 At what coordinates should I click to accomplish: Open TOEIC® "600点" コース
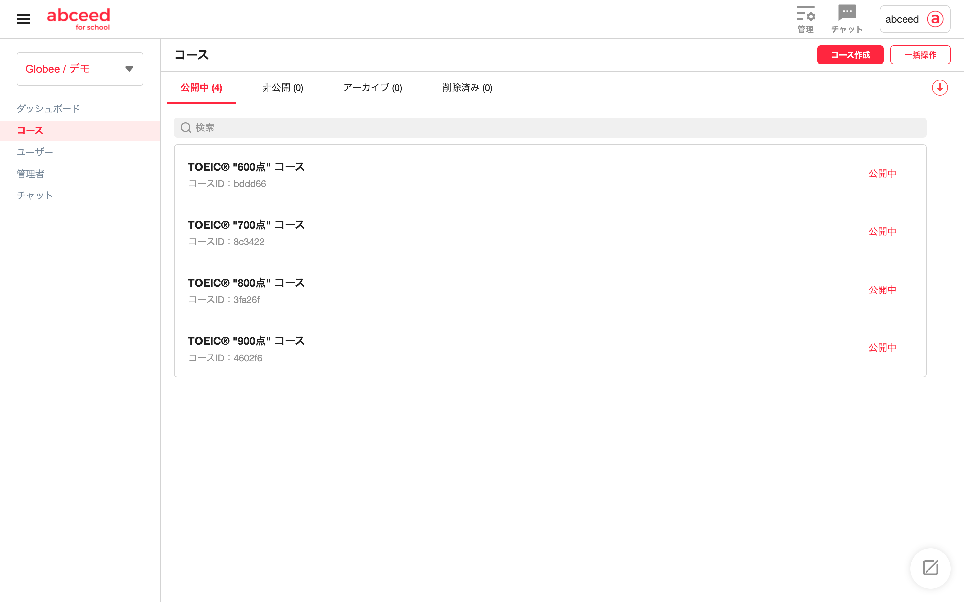point(550,174)
